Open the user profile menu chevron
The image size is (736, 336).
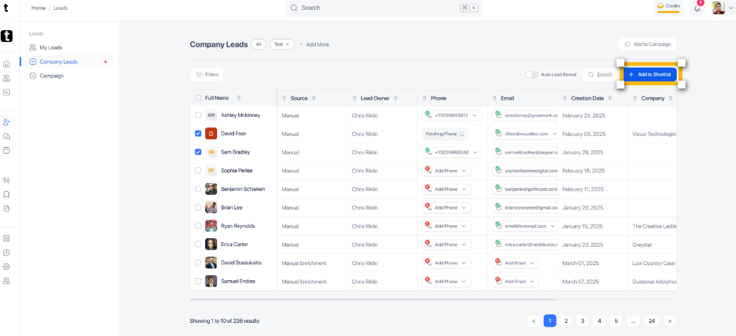(x=730, y=8)
